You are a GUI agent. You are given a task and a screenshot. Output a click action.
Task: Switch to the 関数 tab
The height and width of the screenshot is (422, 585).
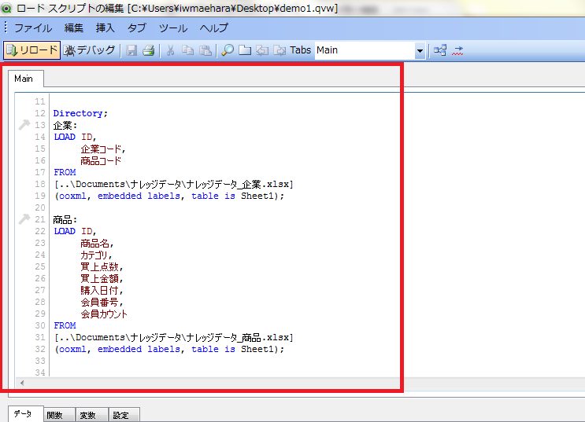(59, 415)
